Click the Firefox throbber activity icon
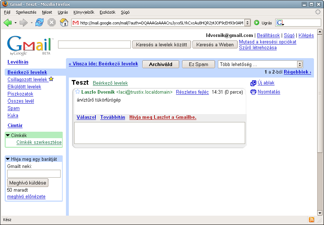 [318, 12]
